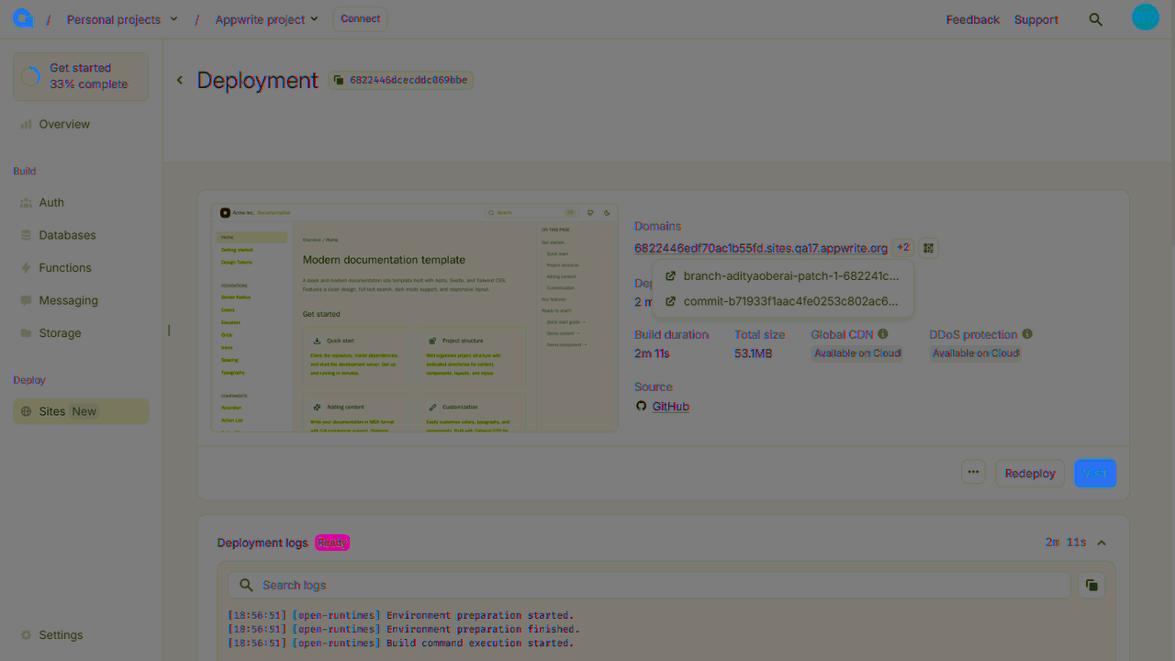Open the GitHub source link
This screenshot has height=661, width=1175.
click(x=670, y=406)
